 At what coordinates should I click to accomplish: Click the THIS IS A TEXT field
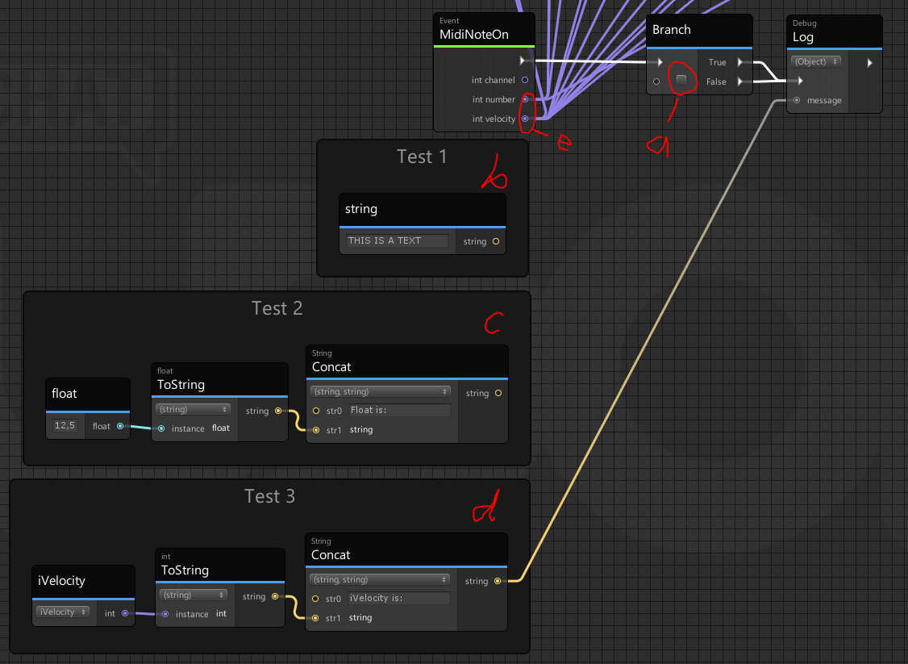click(397, 240)
